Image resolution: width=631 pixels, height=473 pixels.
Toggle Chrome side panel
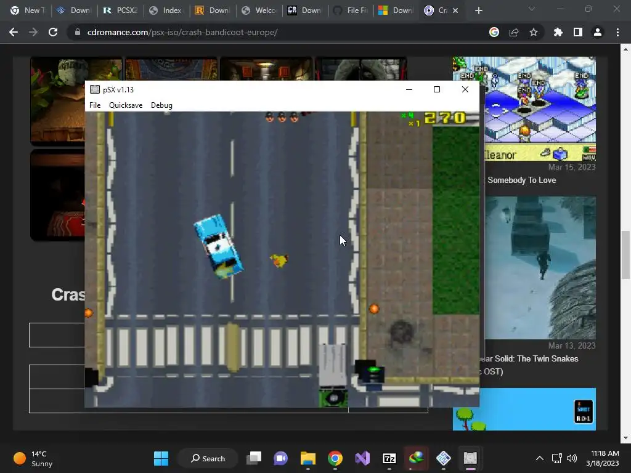point(578,32)
